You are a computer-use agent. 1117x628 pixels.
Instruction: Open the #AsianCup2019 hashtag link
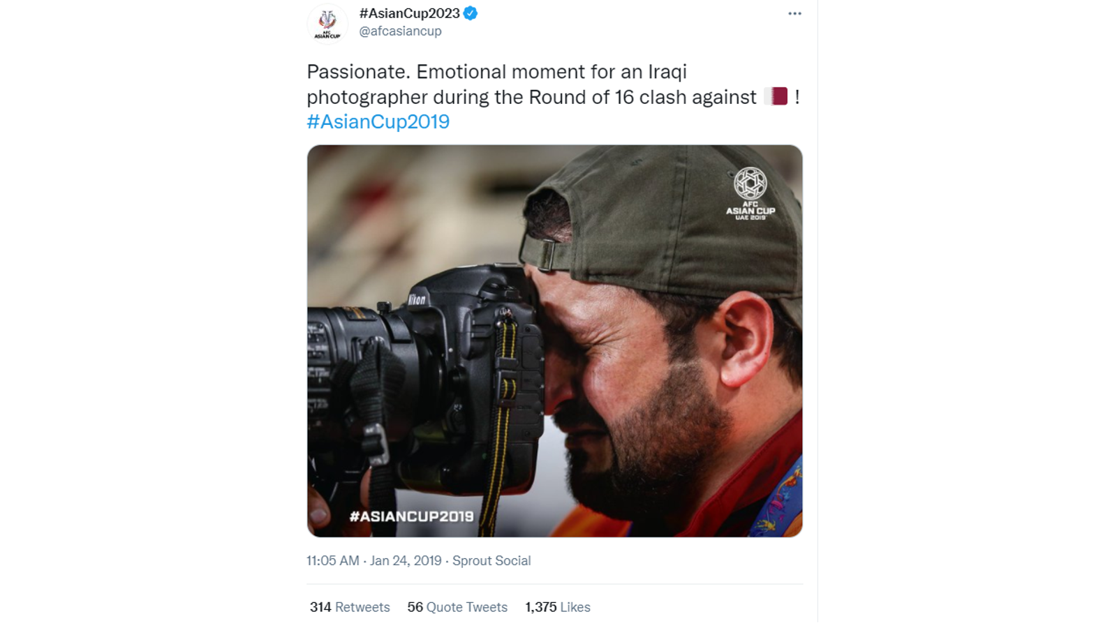coord(378,121)
